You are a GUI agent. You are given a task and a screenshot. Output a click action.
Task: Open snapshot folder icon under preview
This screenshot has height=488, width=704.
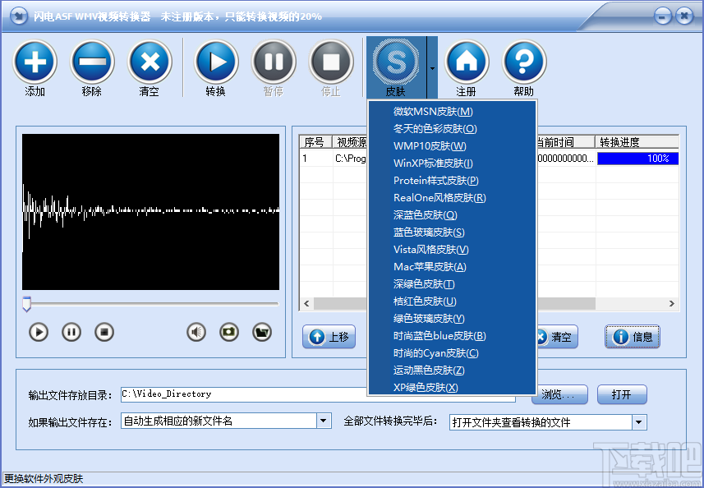262,332
